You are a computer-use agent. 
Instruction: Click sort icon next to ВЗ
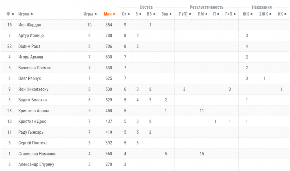[x=154, y=14]
